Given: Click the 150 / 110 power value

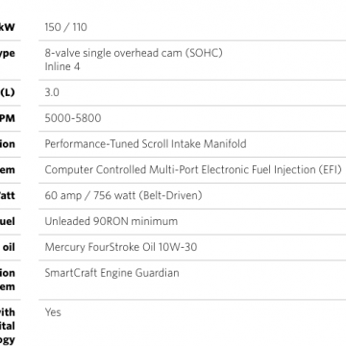Looking at the screenshot, I should [x=65, y=27].
